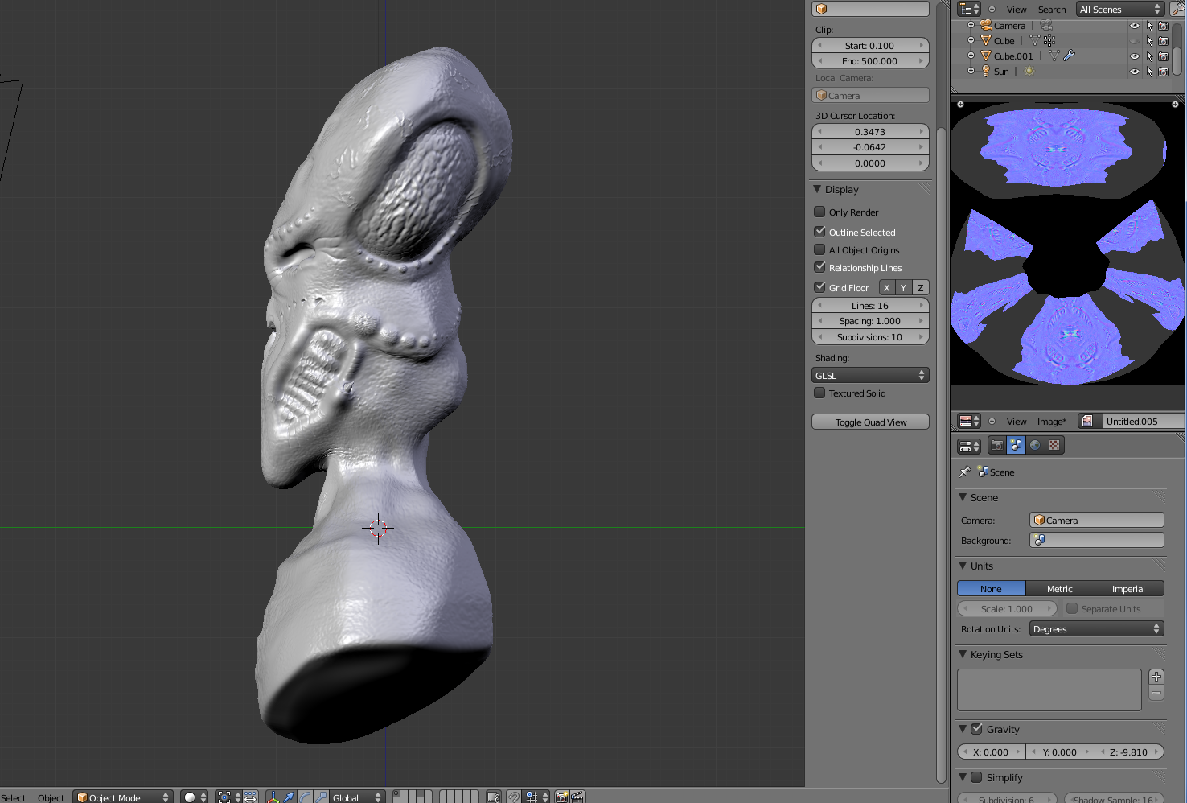Enable the rotate manipulator arc
1187x803 pixels.
[305, 797]
